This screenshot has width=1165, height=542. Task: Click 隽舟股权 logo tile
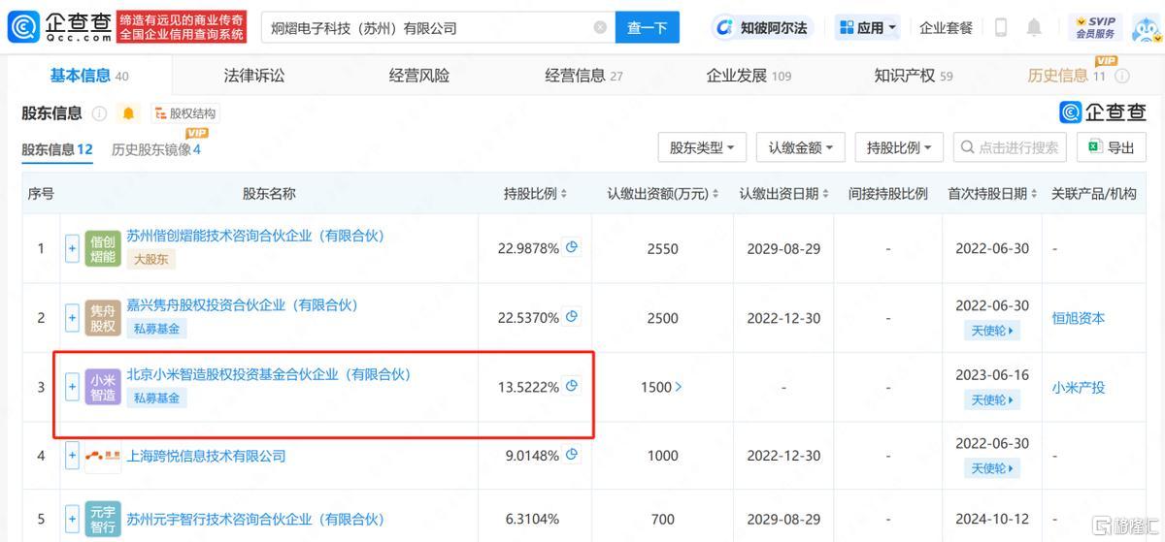(103, 318)
